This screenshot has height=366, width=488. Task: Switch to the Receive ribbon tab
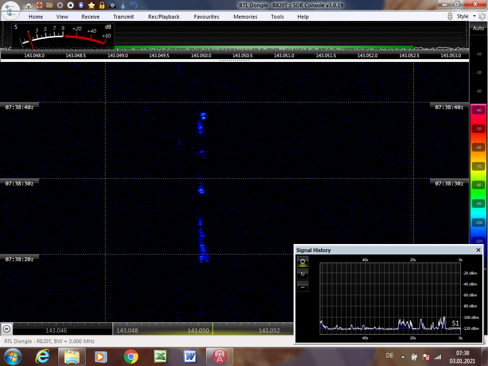[91, 17]
